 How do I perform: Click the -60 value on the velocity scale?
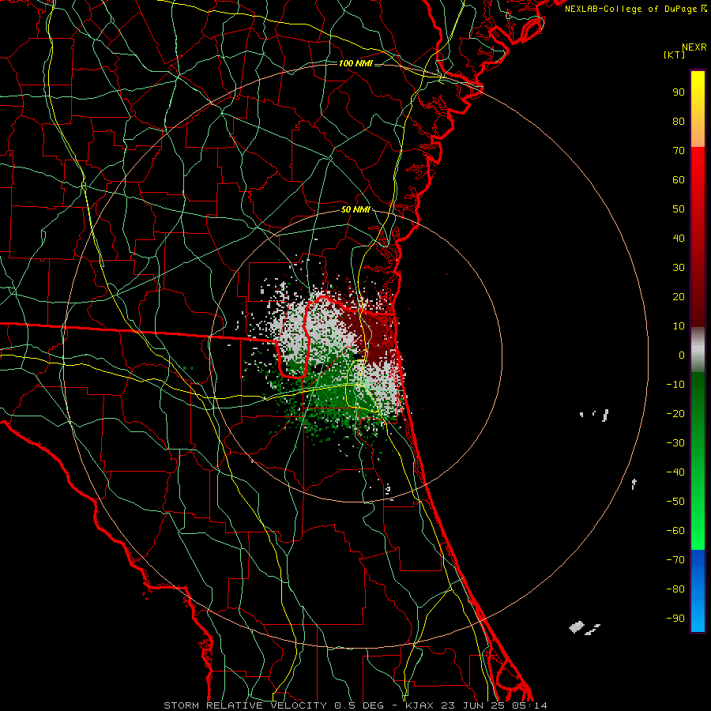click(x=675, y=531)
